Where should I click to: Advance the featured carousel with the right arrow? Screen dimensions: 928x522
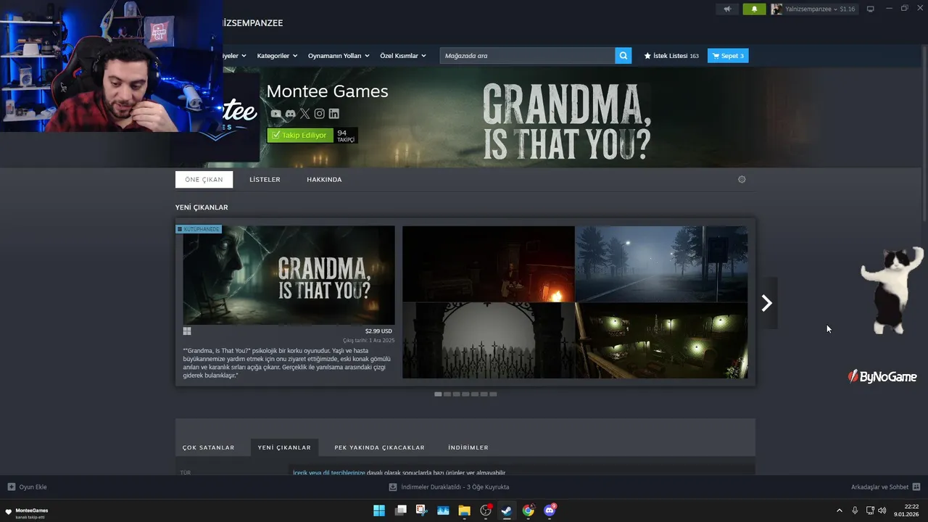(767, 303)
